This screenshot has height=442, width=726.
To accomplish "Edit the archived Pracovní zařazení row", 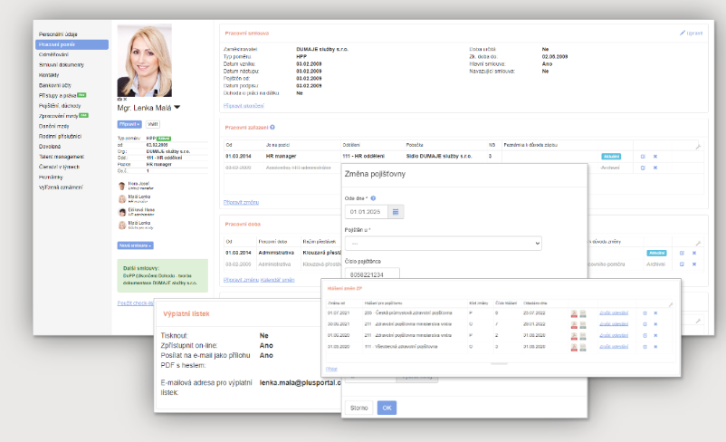I will click(x=643, y=168).
